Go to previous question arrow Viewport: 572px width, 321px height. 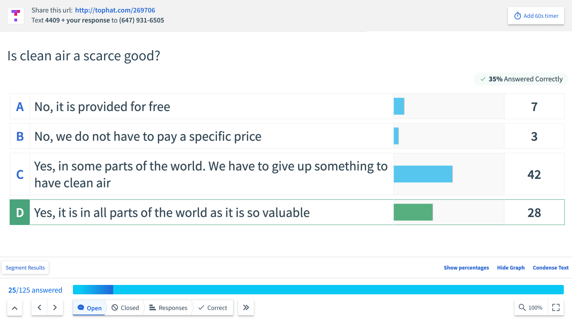[x=39, y=307]
